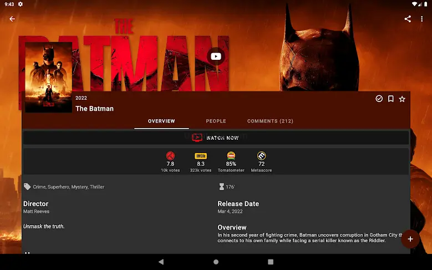
Task: Open the three-dot overflow menu
Action: click(422, 19)
